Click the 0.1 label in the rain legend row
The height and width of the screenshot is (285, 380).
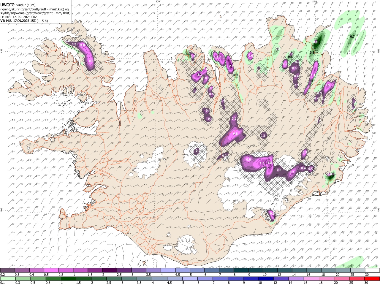(3, 283)
